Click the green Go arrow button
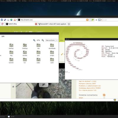This screenshot has width=118, height=118. point(93,20)
